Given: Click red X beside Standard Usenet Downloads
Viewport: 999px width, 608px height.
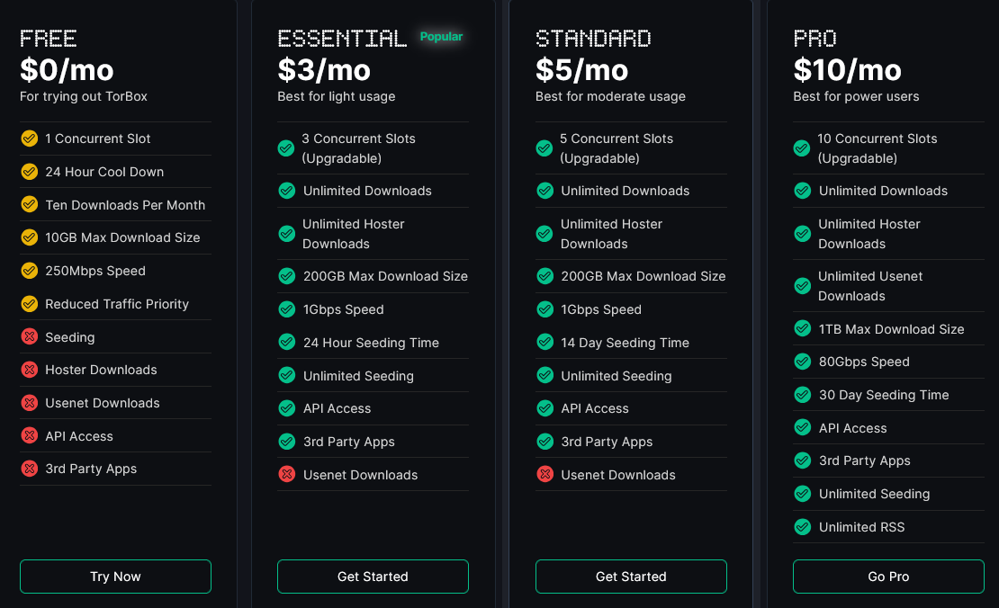Looking at the screenshot, I should pyautogui.click(x=544, y=475).
